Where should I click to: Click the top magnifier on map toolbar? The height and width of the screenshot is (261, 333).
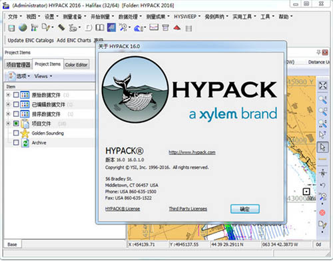coord(323,100)
